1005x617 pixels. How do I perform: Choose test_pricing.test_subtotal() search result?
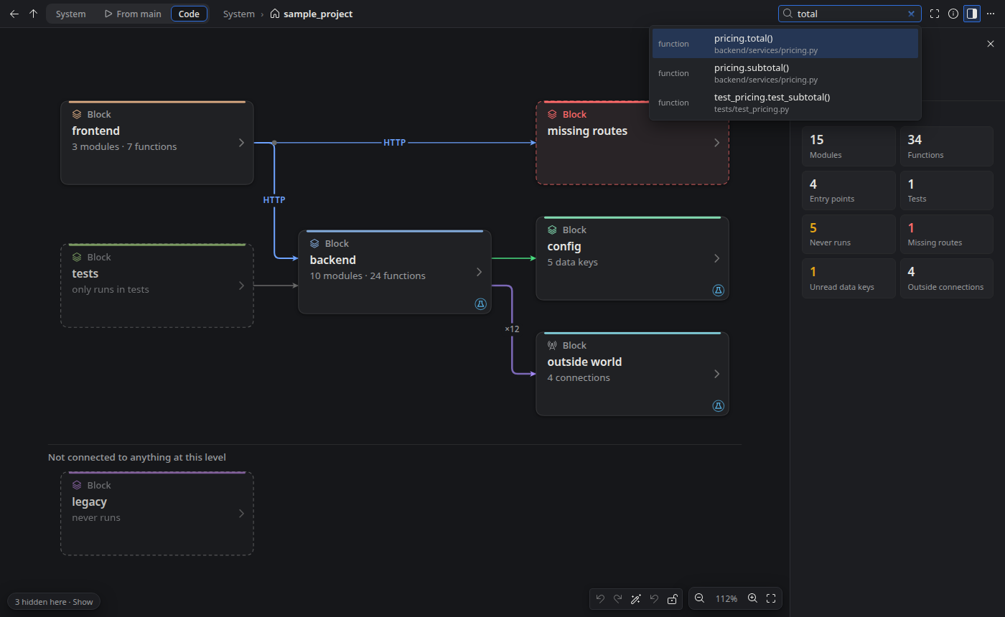pyautogui.click(x=785, y=103)
